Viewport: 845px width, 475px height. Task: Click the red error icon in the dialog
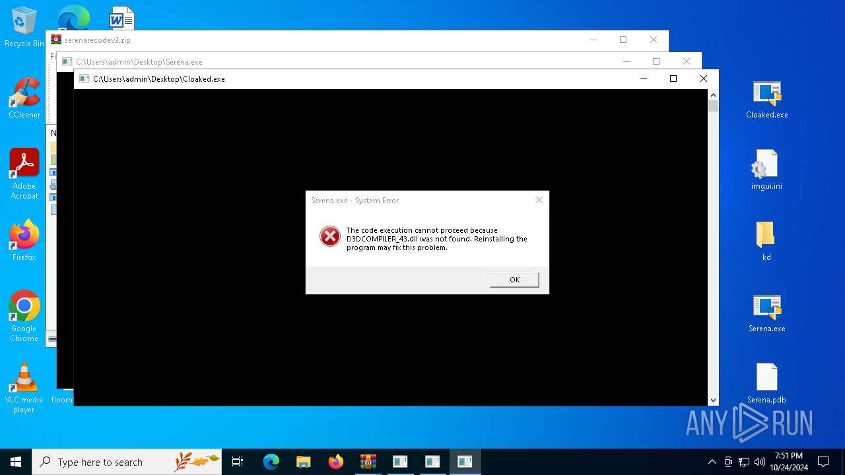pyautogui.click(x=329, y=236)
